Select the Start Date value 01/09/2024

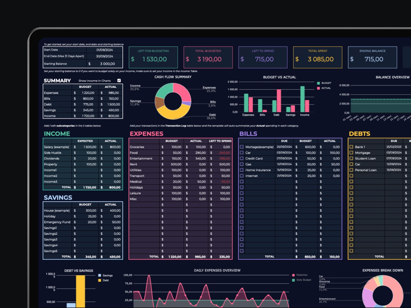click(x=104, y=50)
